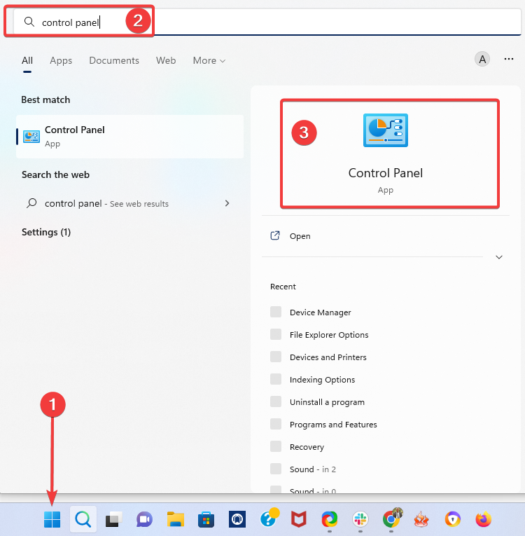Launch Microsoft Store from the taskbar

coord(206,520)
